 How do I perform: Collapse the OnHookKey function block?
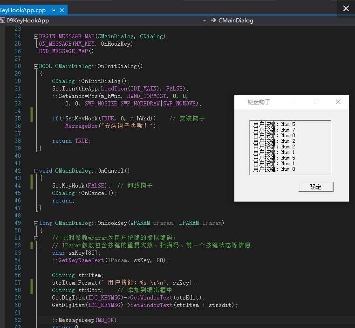pyautogui.click(x=36, y=223)
